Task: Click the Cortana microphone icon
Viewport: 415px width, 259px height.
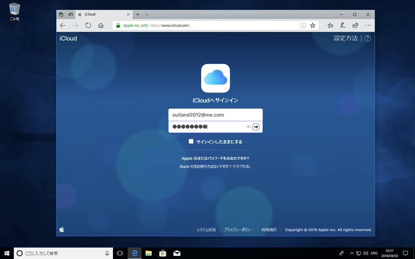Action: (x=107, y=253)
